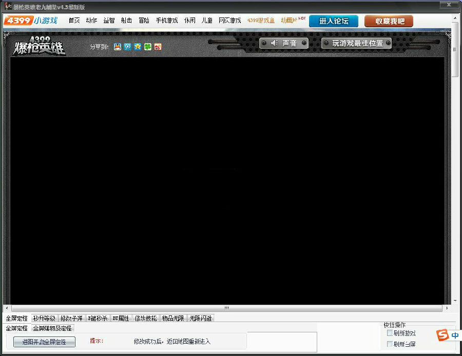The width and height of the screenshot is (462, 356).
Task: Open the 修改子弹 tab
Action: [x=71, y=318]
